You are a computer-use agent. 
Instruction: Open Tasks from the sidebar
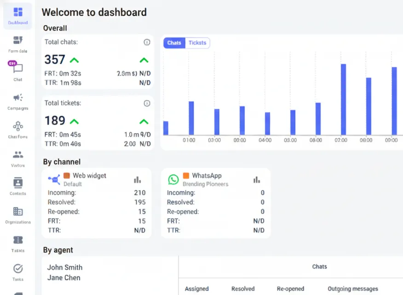(17, 272)
